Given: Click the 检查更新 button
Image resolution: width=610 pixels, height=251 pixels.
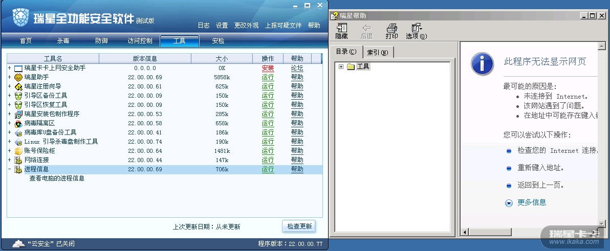Looking at the screenshot, I should click(299, 226).
